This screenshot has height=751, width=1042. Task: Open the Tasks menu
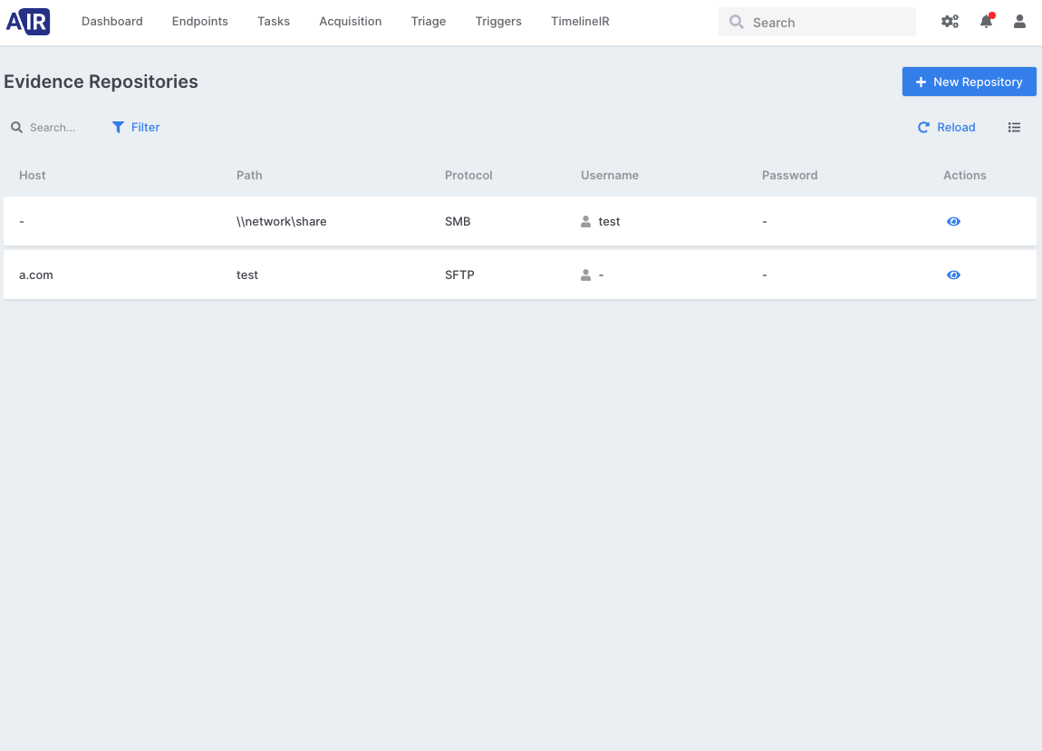pyautogui.click(x=274, y=22)
